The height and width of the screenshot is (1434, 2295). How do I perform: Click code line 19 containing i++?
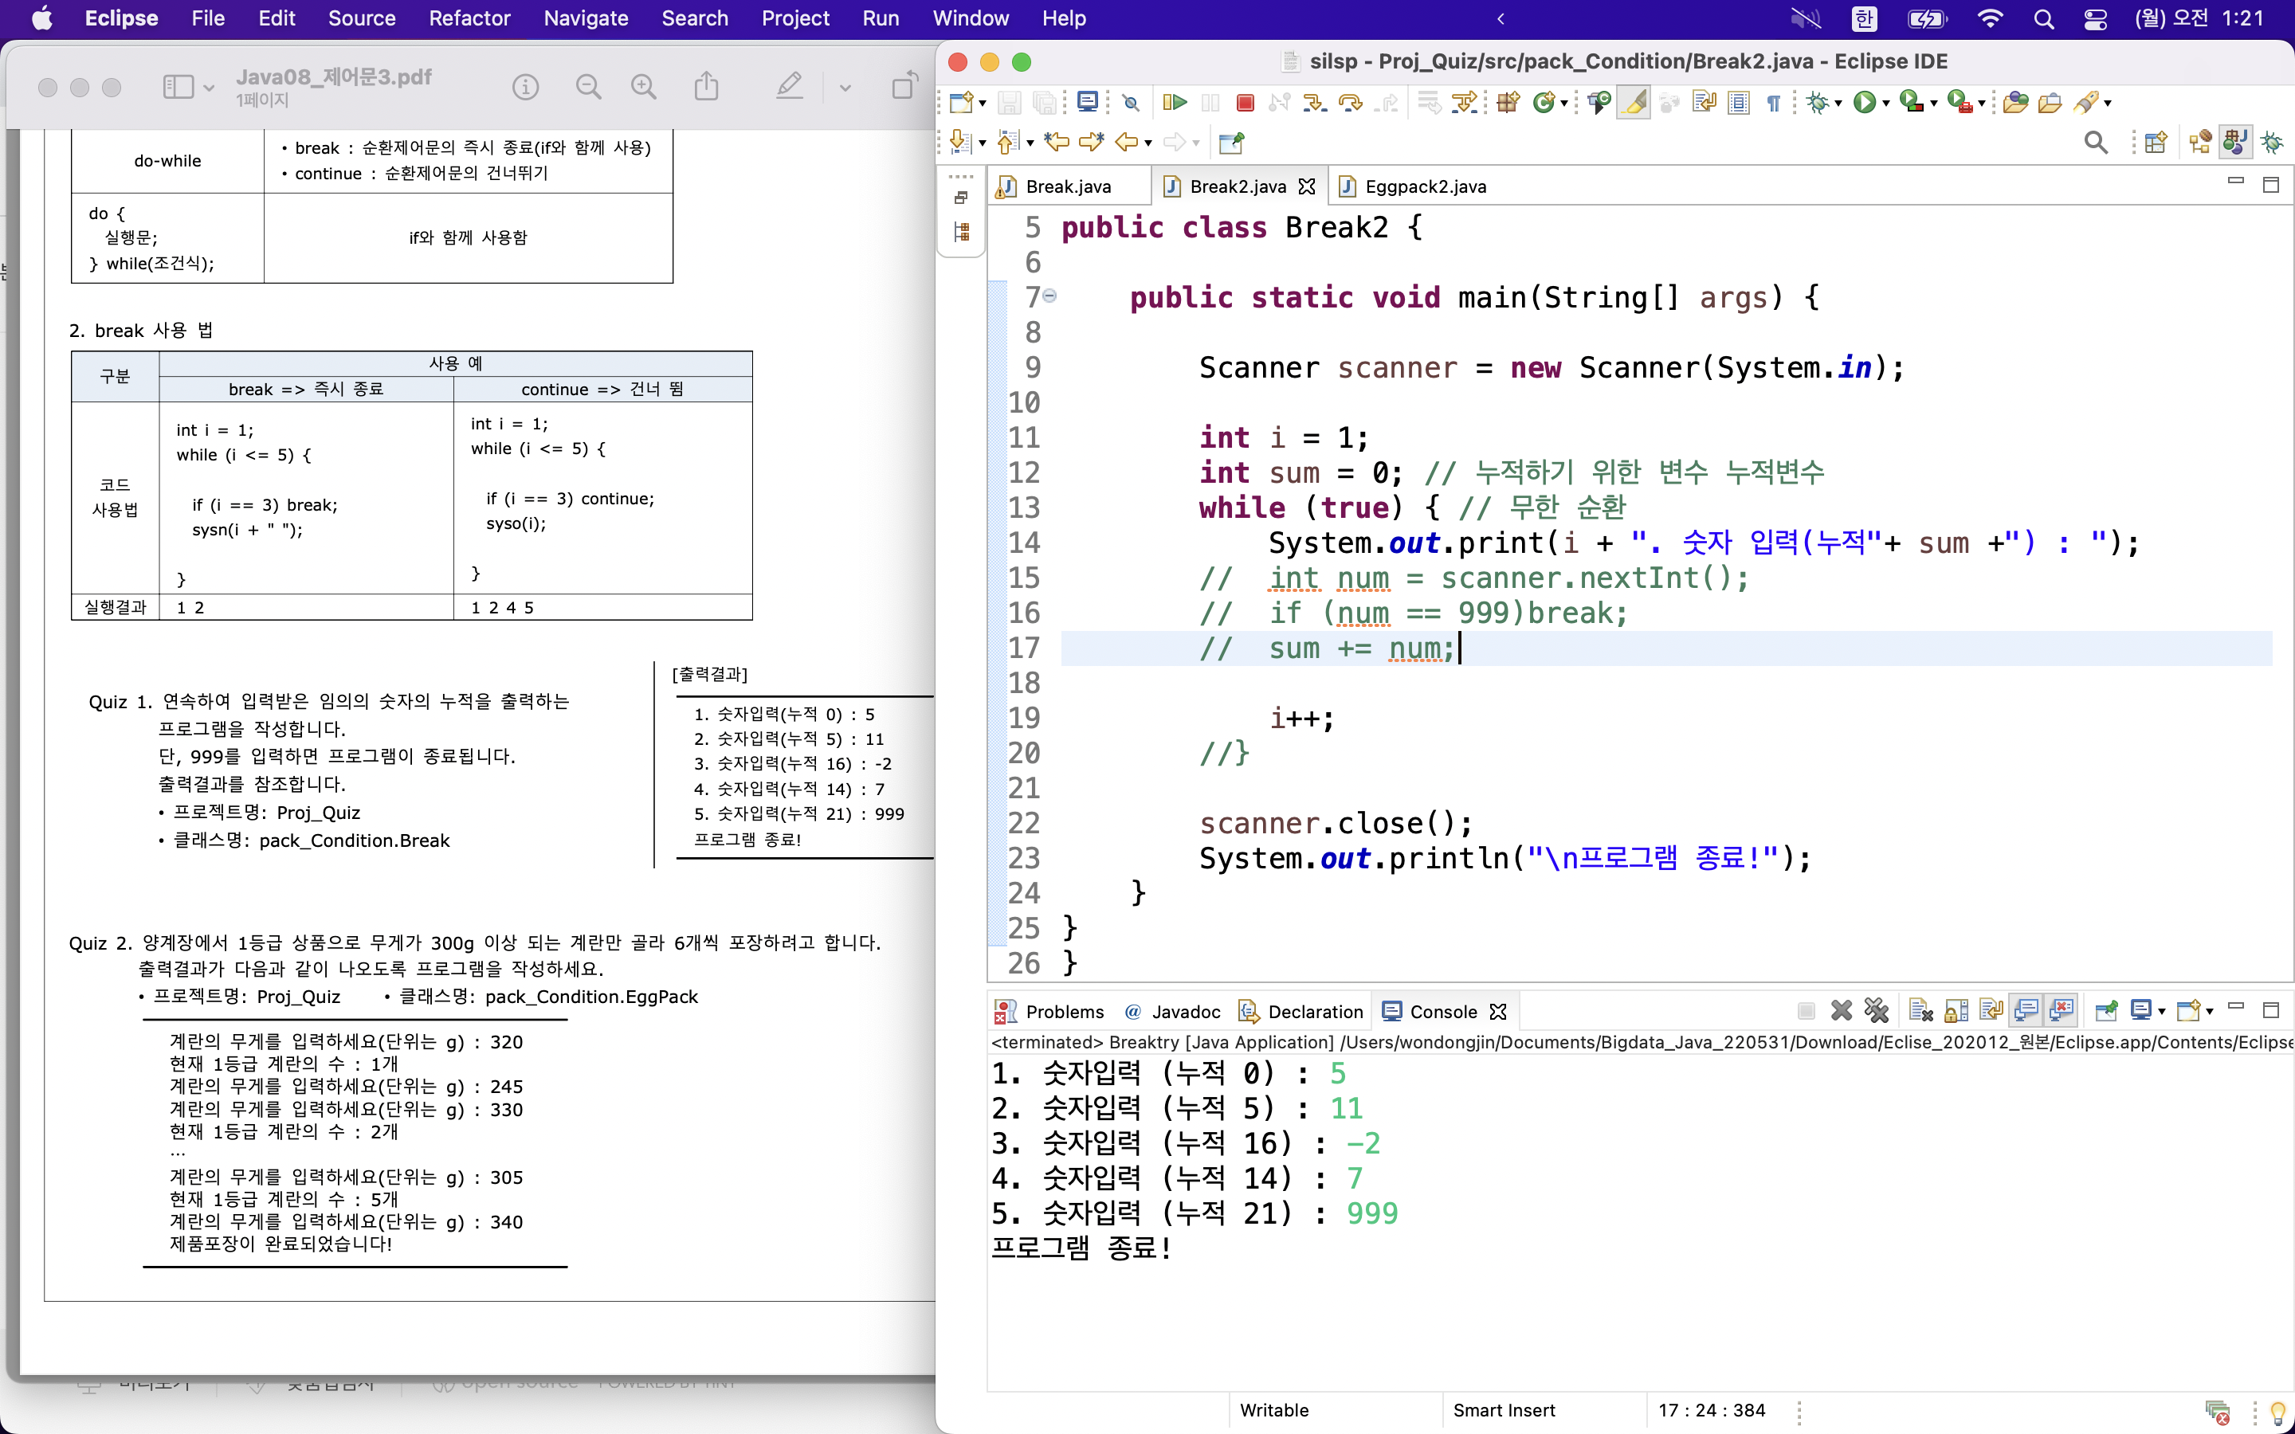(x=1302, y=718)
